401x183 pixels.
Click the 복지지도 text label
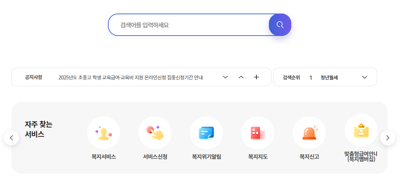258,157
